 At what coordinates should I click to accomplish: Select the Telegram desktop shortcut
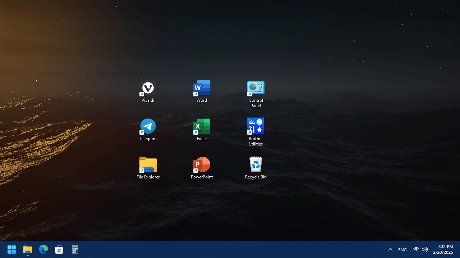tap(148, 130)
